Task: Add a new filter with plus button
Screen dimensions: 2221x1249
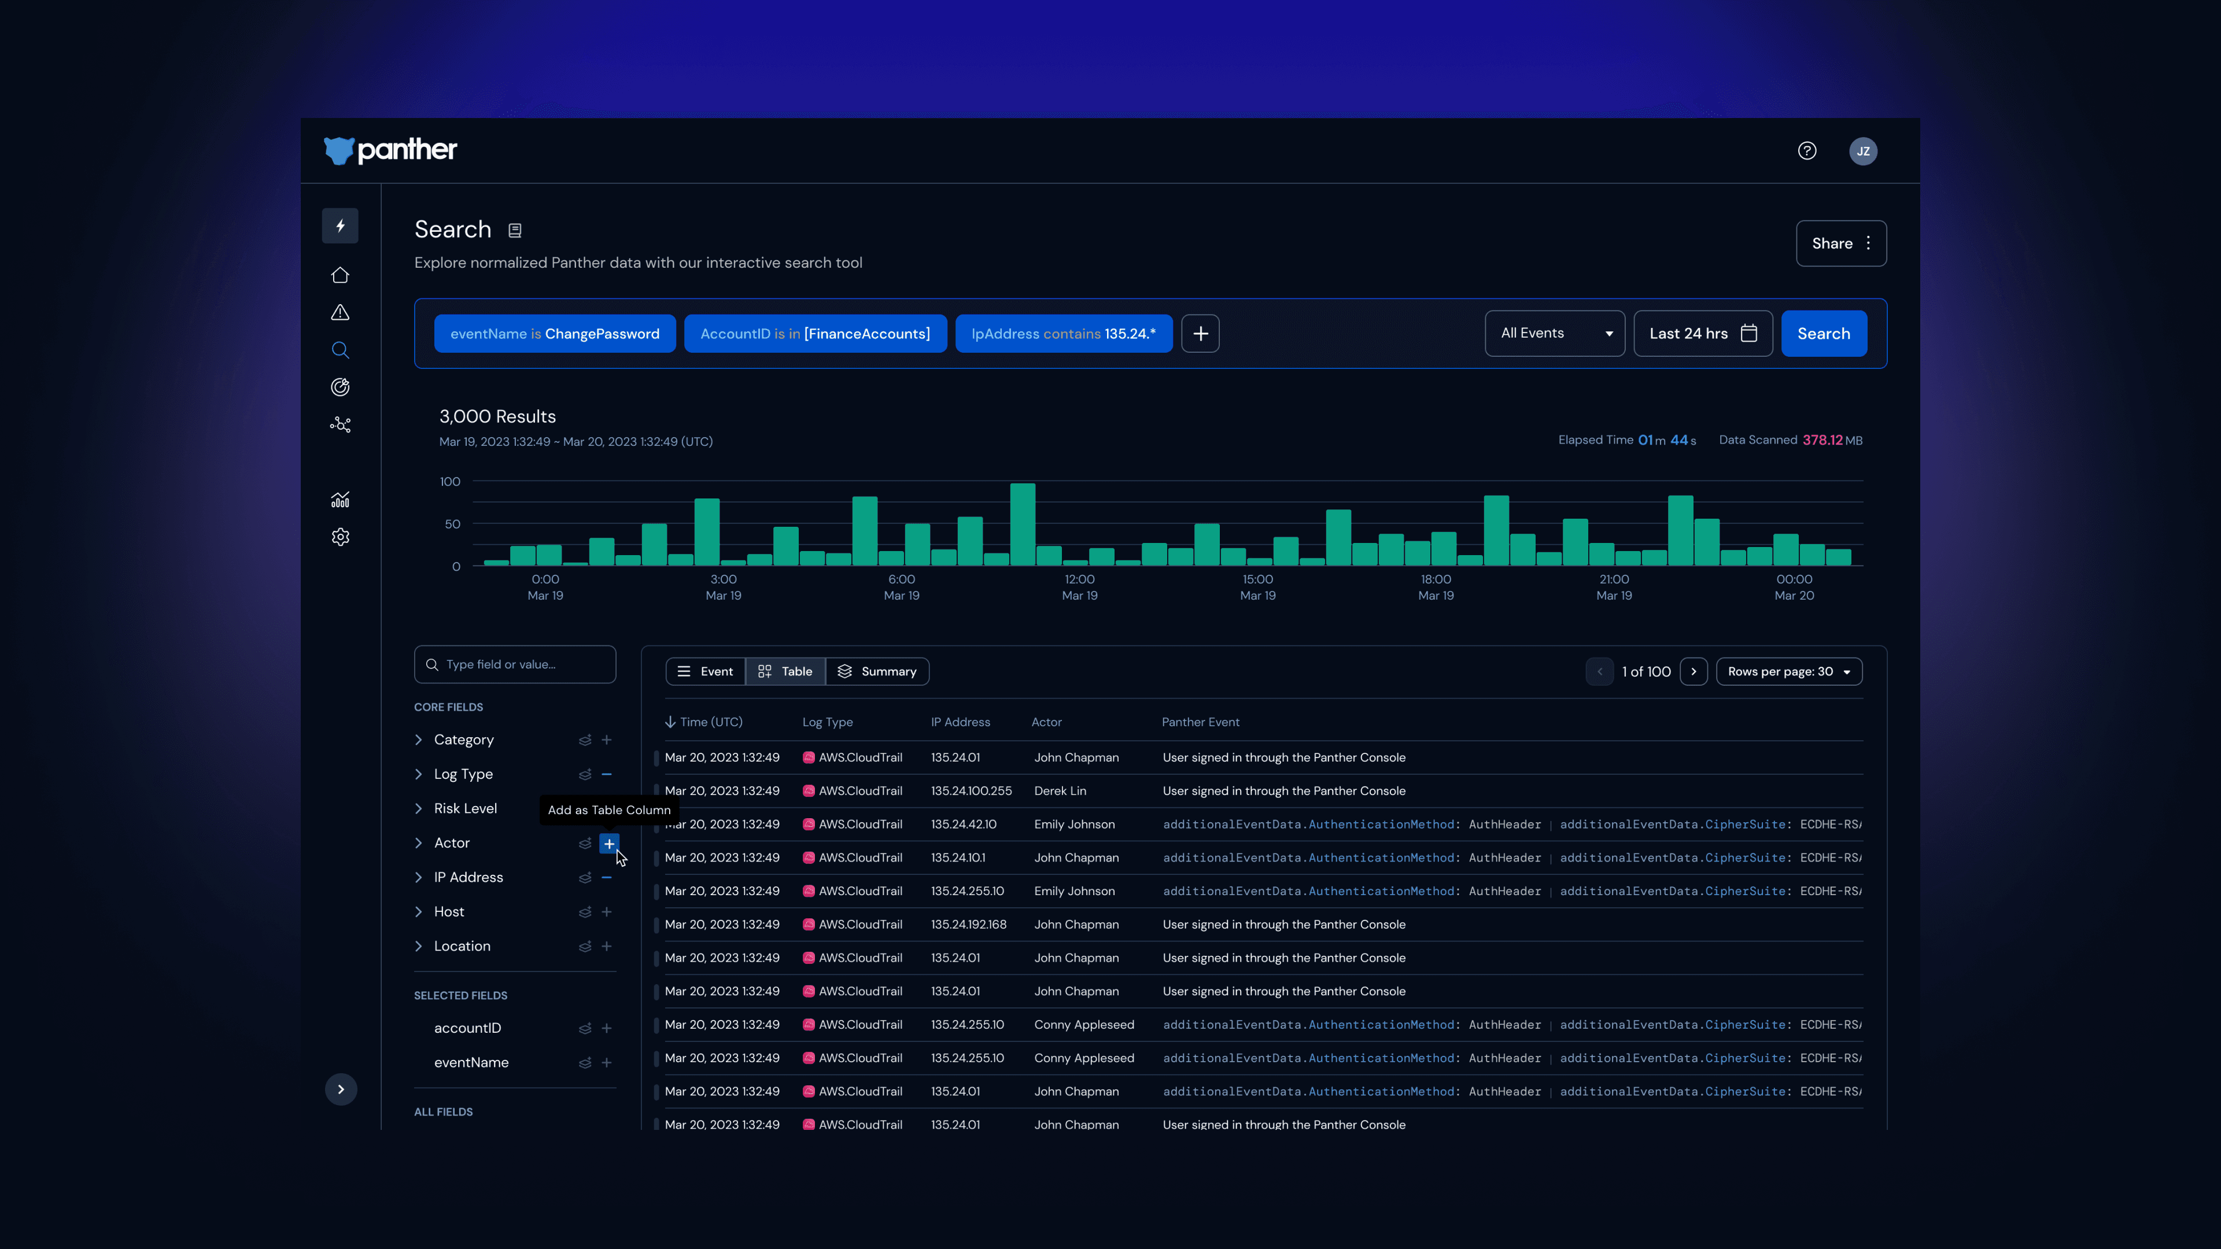Action: (1200, 334)
